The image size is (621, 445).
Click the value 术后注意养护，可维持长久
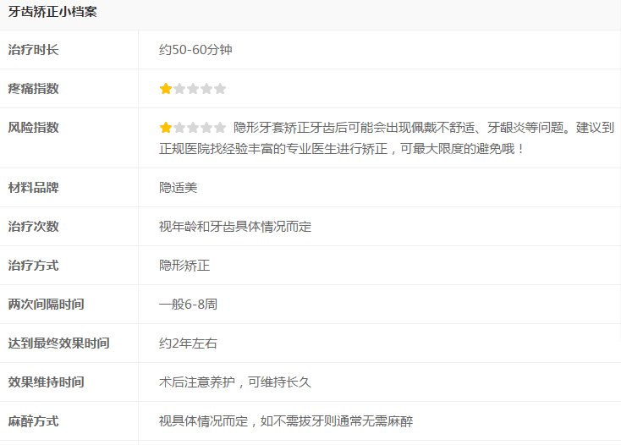(235, 382)
